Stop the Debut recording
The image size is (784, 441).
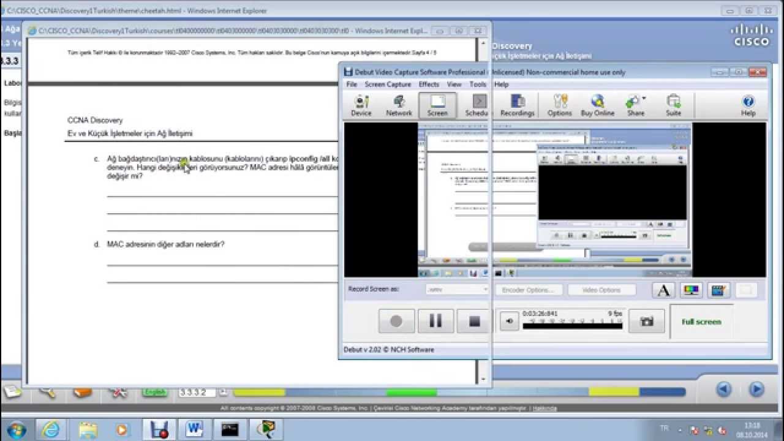tap(473, 321)
